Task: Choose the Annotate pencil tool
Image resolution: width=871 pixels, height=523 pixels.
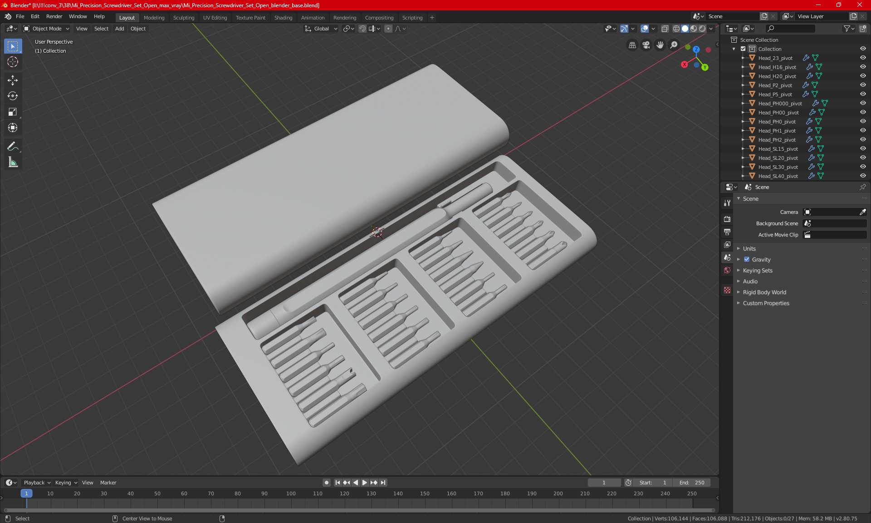Action: (13, 146)
